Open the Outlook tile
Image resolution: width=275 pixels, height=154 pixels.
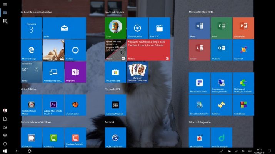pyautogui.click(x=221, y=50)
